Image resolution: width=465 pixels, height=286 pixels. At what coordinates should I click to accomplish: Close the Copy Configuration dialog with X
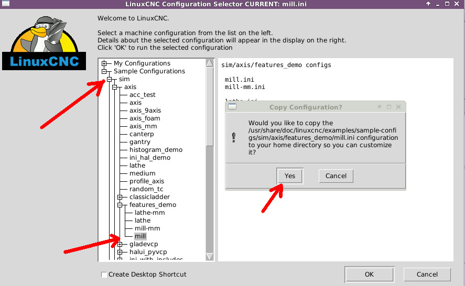coord(398,107)
